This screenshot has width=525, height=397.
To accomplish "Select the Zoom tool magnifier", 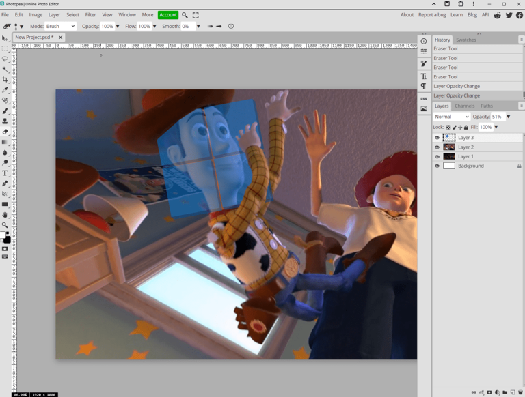I will coord(5,225).
